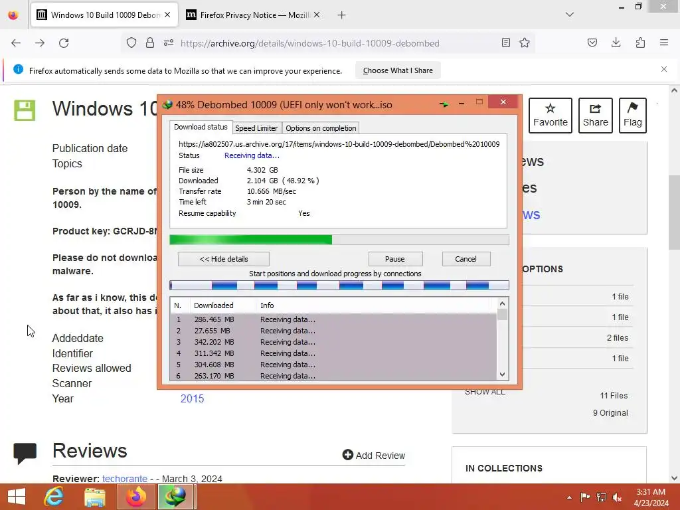Screen dimensions: 680x510
Task: Click the connections progress segment bar
Action: [x=339, y=286]
